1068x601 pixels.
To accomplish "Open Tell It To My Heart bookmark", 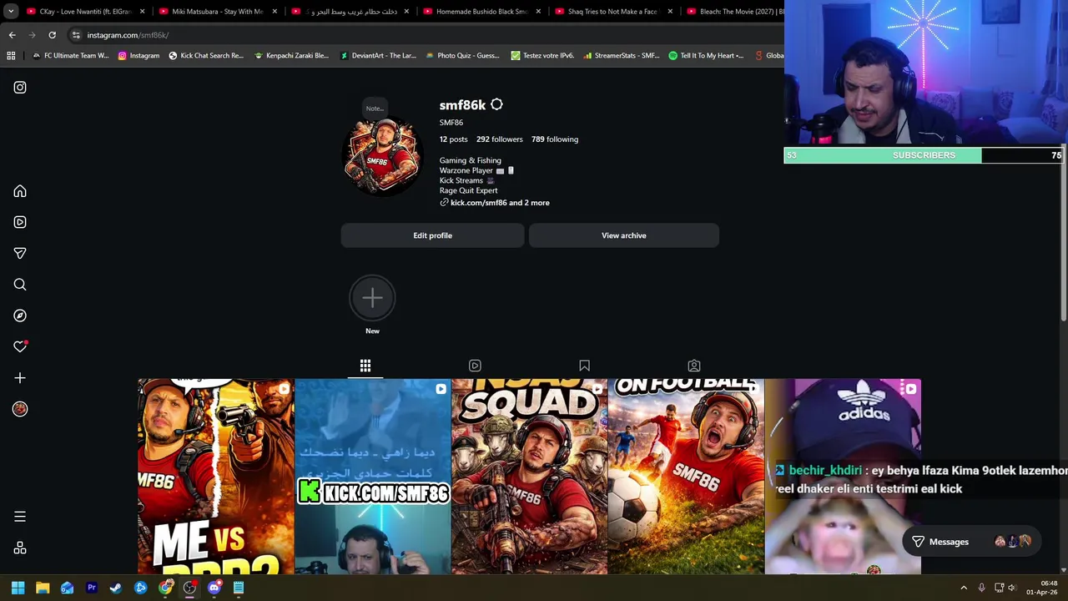I will tap(706, 56).
